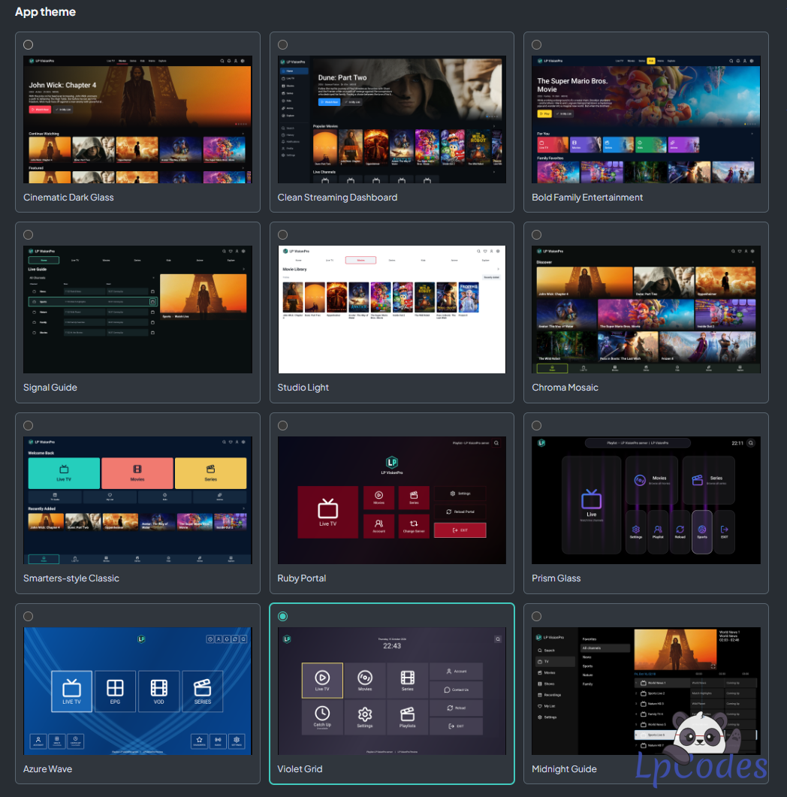Open the Clean Streaming Dashboard preview image
The height and width of the screenshot is (797, 787).
pos(392,119)
